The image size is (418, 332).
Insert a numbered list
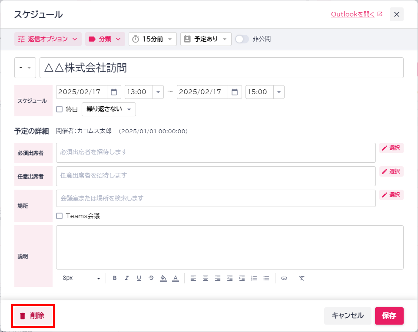(254, 278)
